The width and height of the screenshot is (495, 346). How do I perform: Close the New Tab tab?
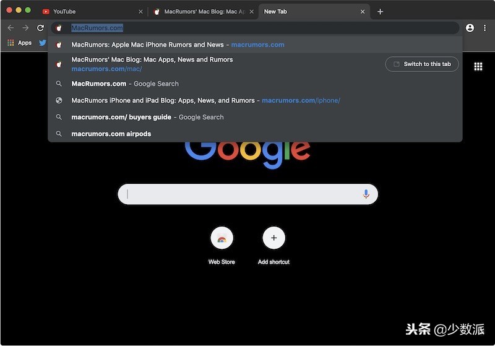point(363,12)
